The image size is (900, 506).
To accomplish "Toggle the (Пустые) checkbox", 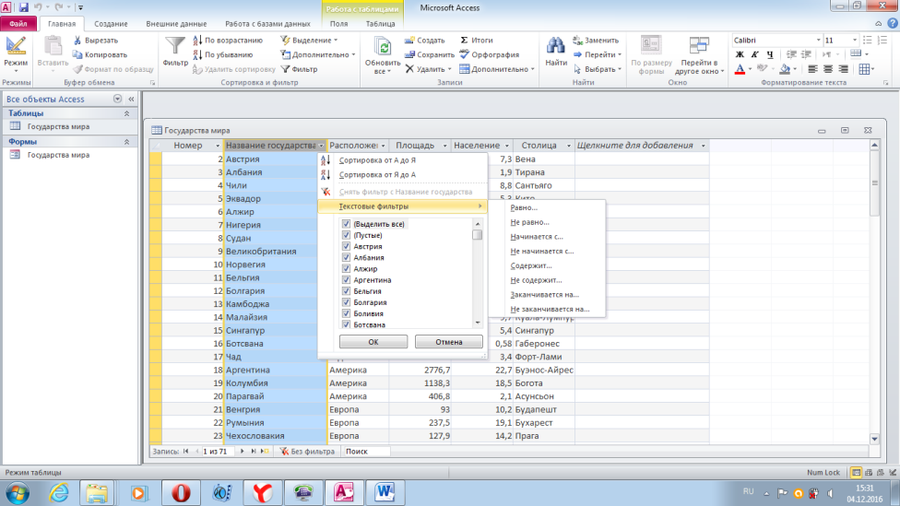I will 346,235.
